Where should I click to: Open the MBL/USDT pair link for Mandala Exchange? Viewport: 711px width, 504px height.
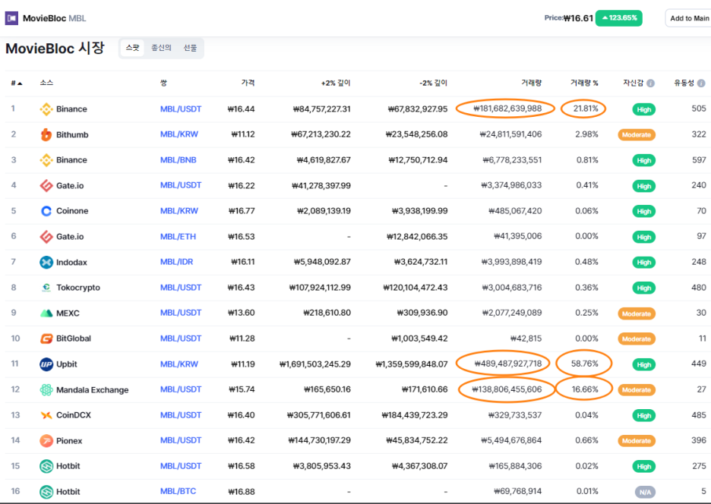(x=181, y=389)
